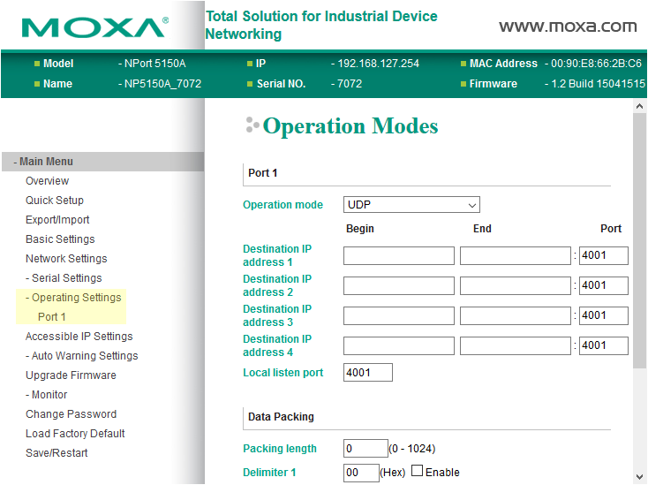648x485 pixels.
Task: Open Export/Import page
Action: (x=57, y=220)
